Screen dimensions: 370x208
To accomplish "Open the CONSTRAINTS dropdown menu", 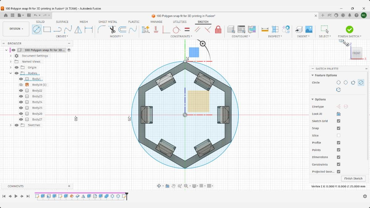I will coord(181,36).
